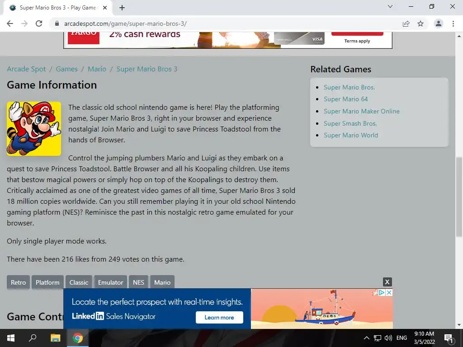
Task: Select the Platform tag
Action: point(47,282)
